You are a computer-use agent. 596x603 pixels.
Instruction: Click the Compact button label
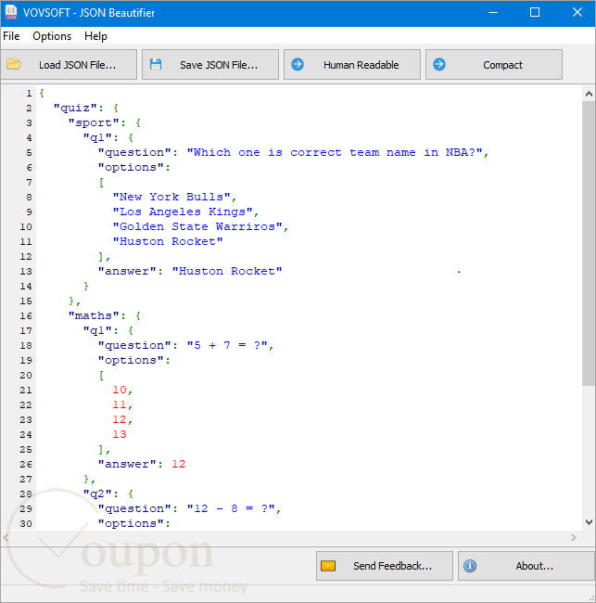click(502, 65)
